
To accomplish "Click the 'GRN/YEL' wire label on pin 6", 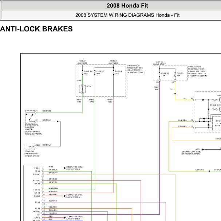I will [x=53, y=182].
